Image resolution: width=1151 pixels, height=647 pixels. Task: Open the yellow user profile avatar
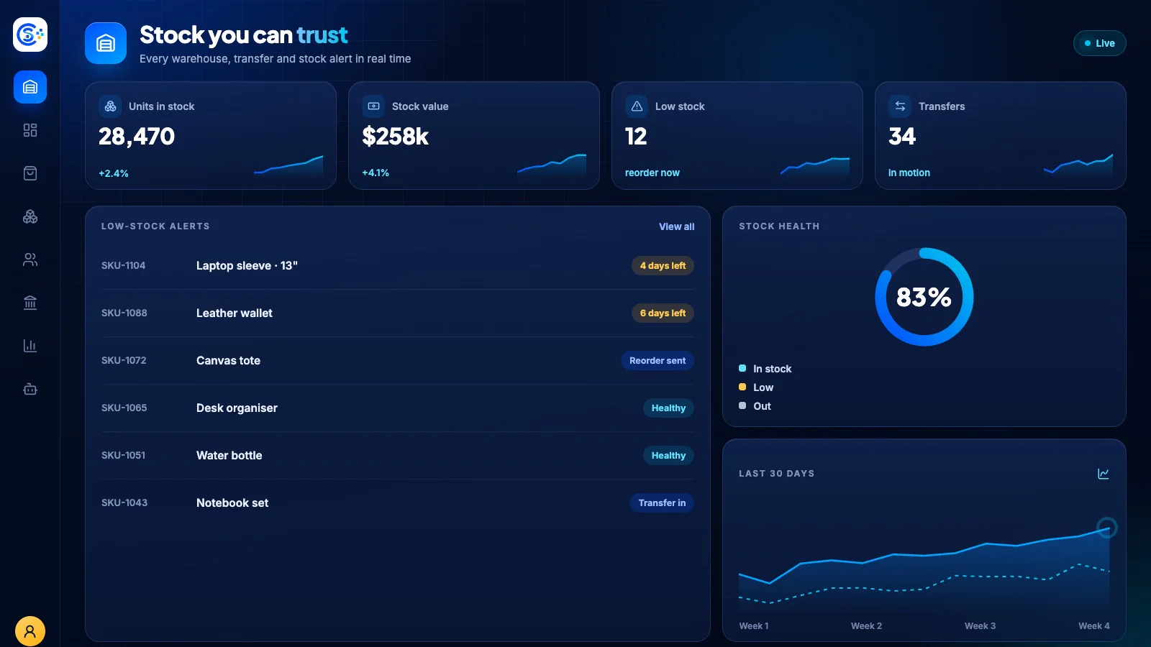tap(30, 631)
